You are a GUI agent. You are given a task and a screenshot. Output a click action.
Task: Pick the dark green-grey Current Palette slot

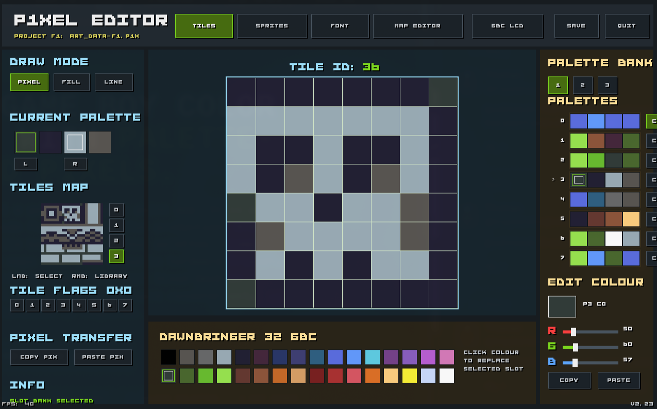(x=26, y=142)
